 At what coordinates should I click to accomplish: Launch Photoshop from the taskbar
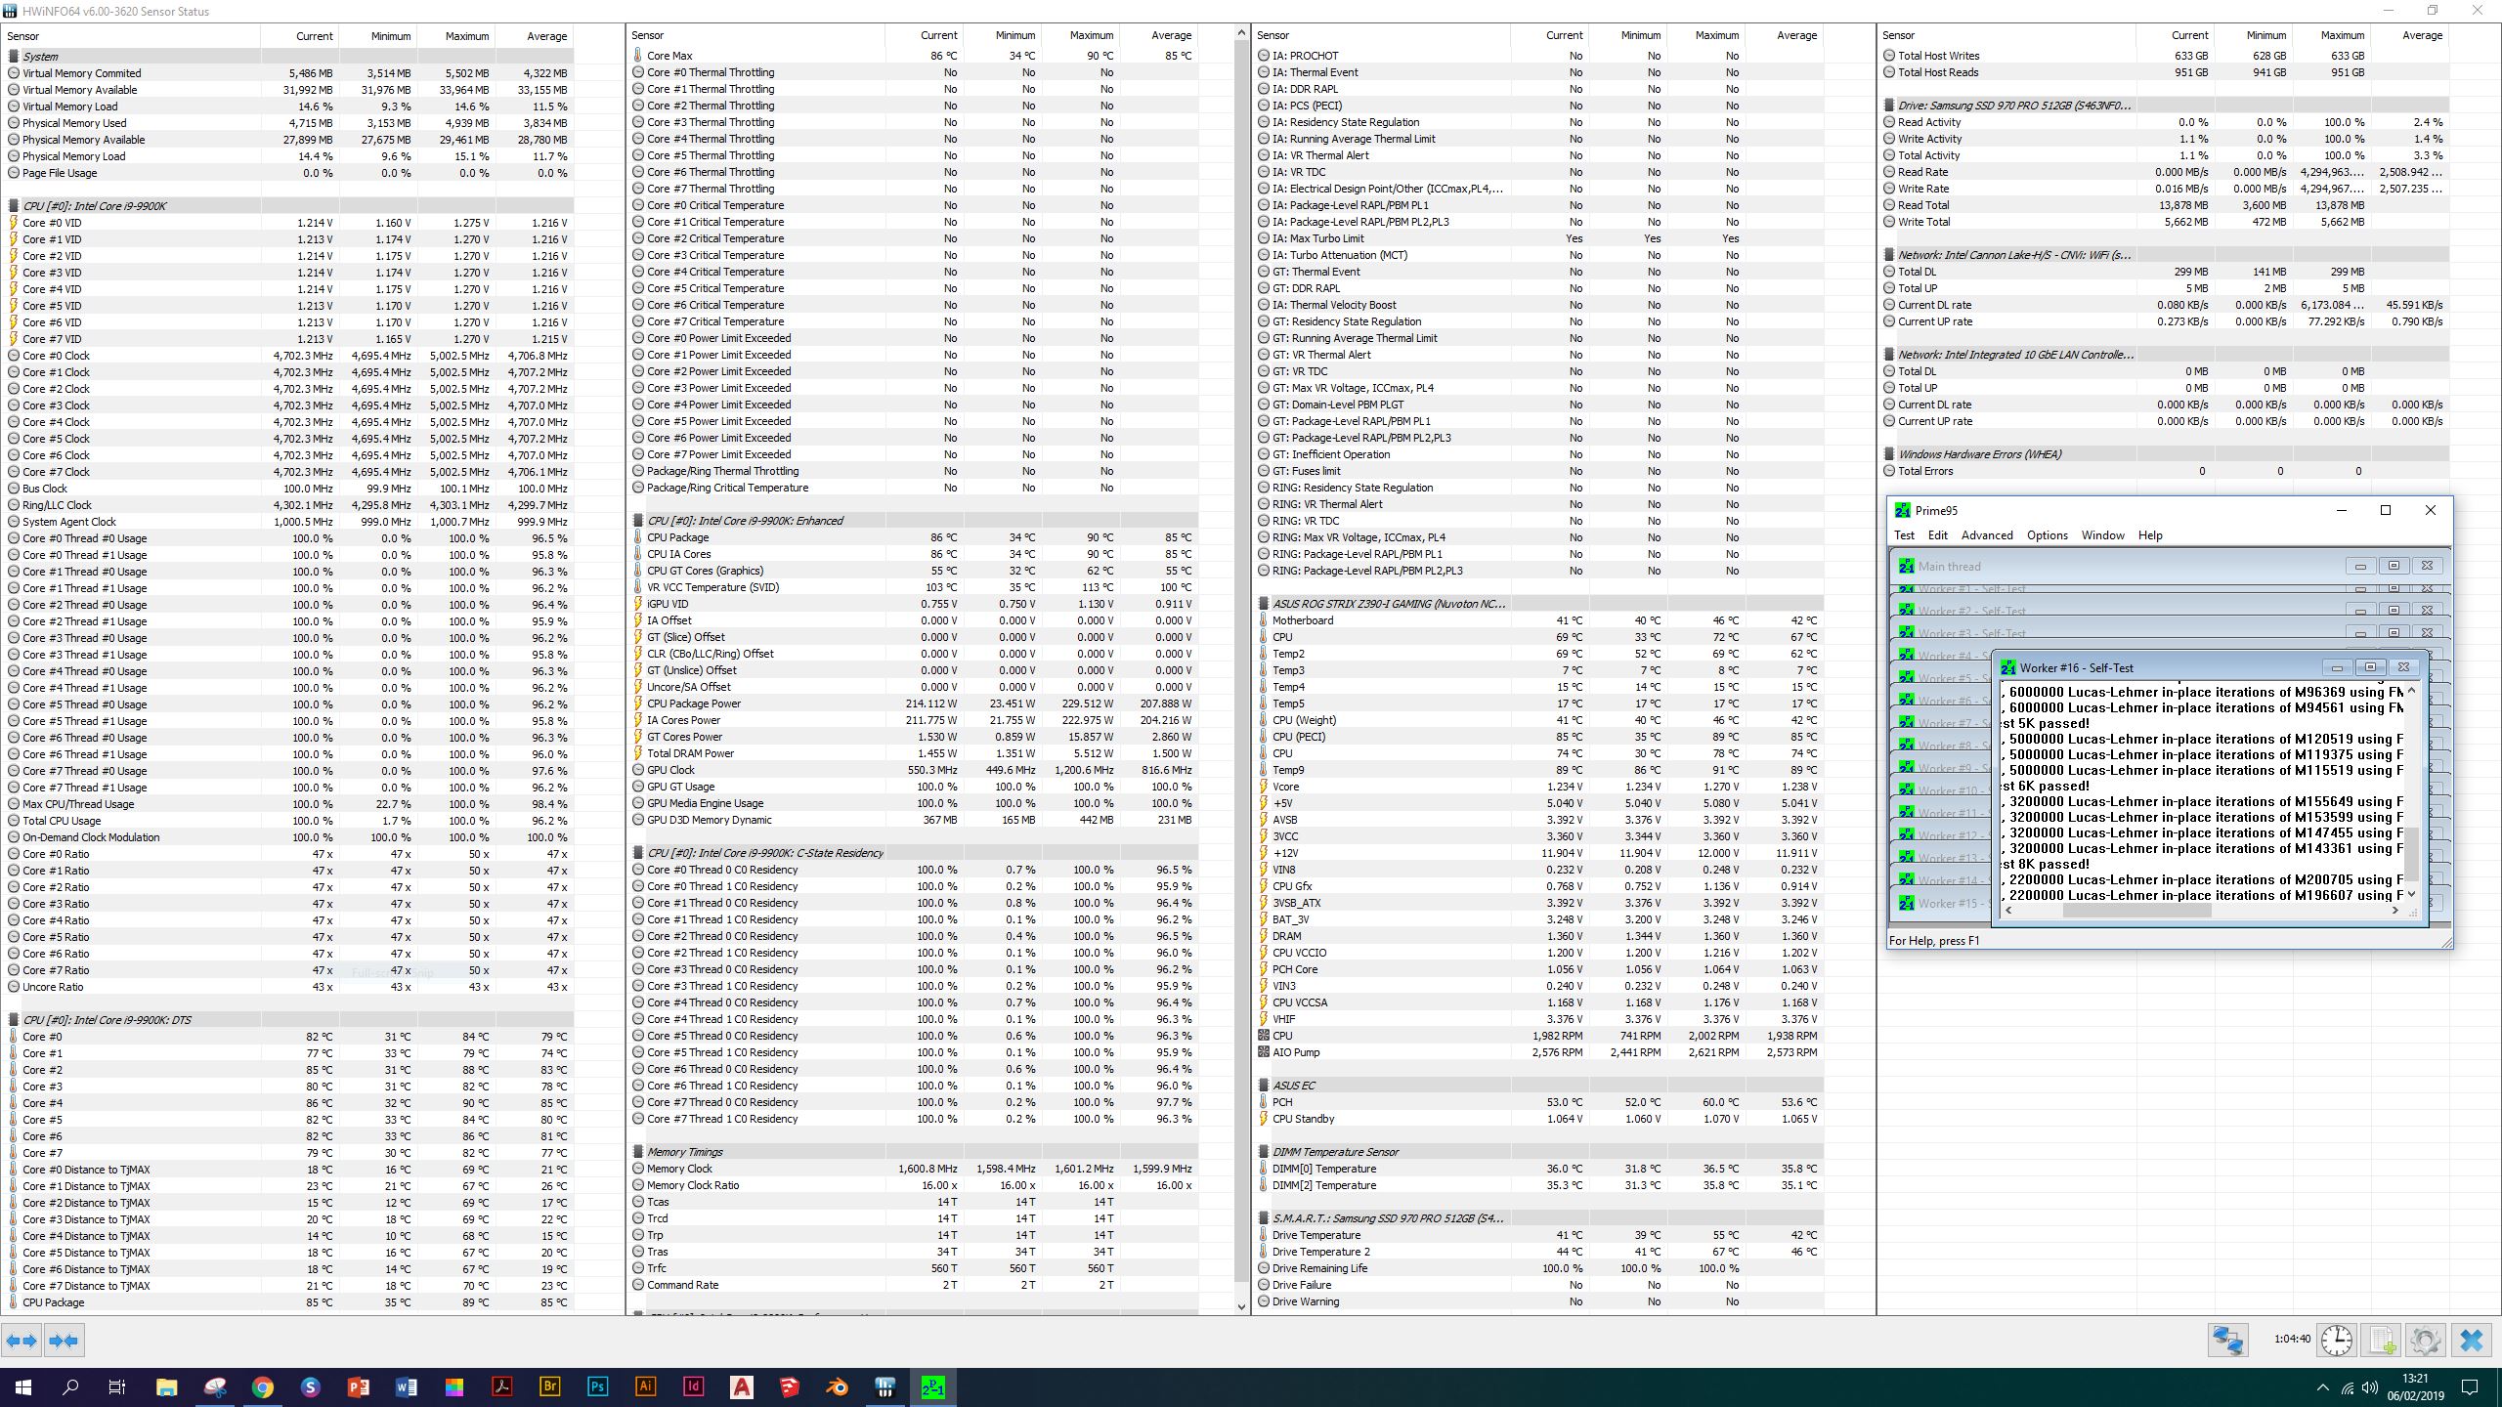(597, 1386)
